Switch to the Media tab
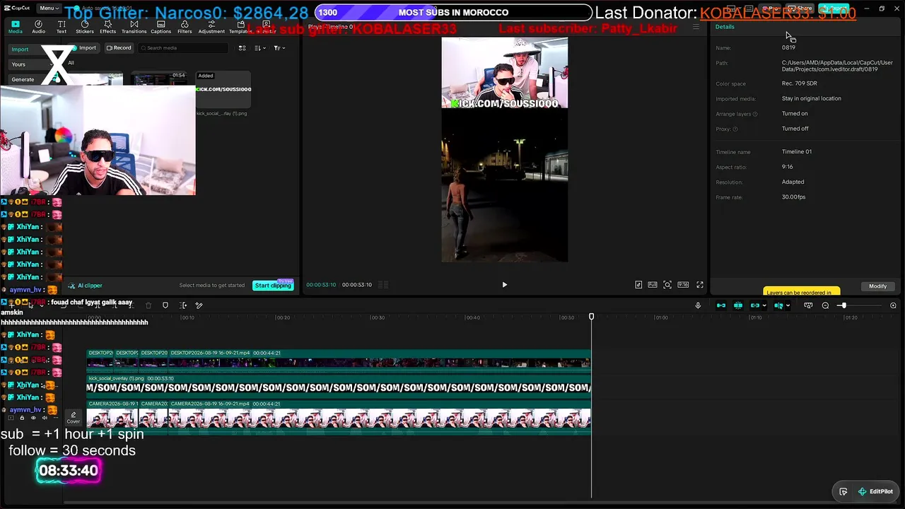Image resolution: width=905 pixels, height=509 pixels. 15,27
